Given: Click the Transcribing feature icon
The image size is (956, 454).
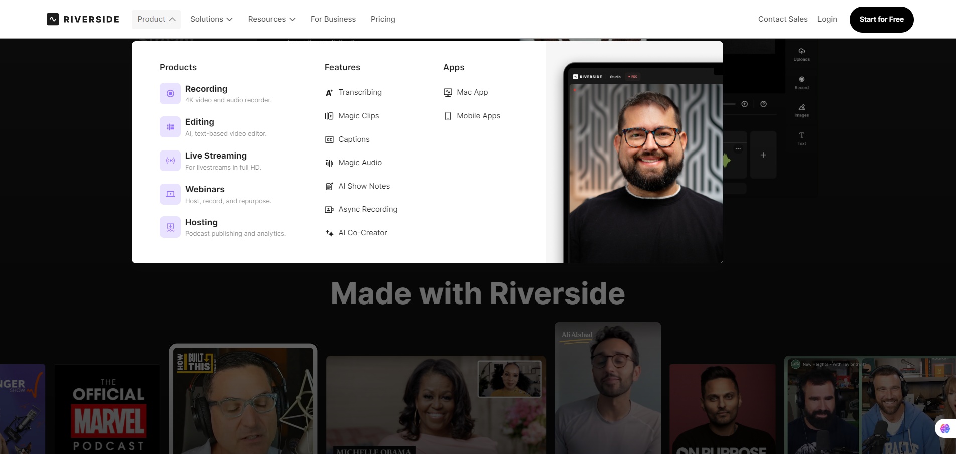Looking at the screenshot, I should click(x=329, y=93).
